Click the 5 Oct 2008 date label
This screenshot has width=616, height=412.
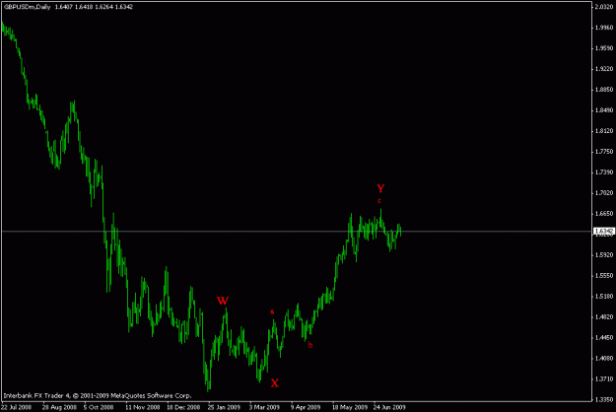point(99,407)
